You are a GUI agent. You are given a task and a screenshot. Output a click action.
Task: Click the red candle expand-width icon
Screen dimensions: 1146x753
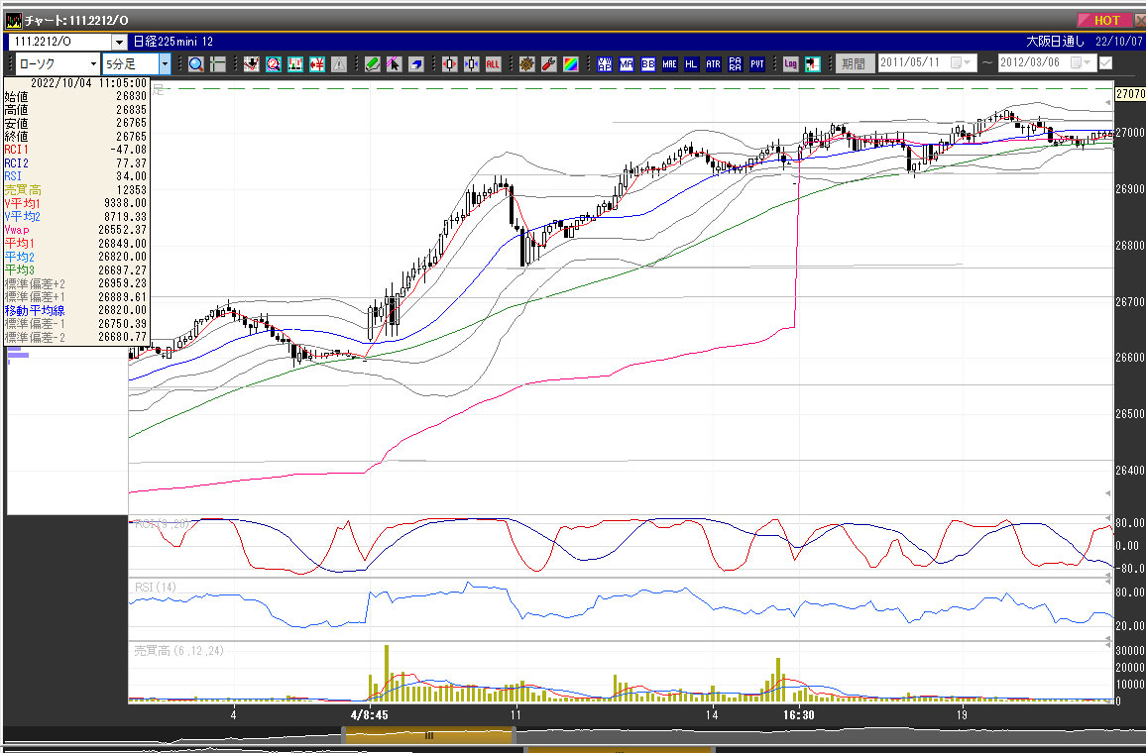449,64
